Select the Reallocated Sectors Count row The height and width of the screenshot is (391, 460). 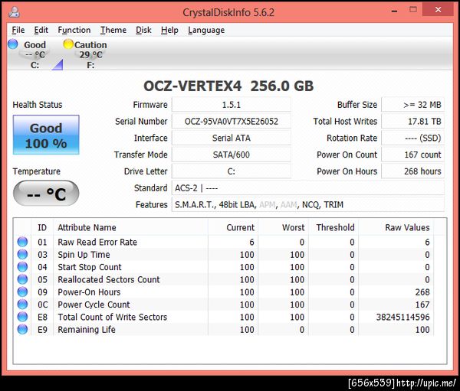pyautogui.click(x=224, y=279)
